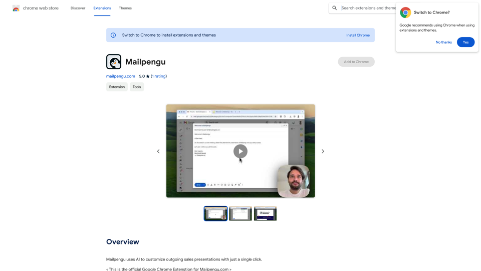Screen dimensions: 481x271
Task: Play the Mailpengu preview video
Action: [241, 151]
